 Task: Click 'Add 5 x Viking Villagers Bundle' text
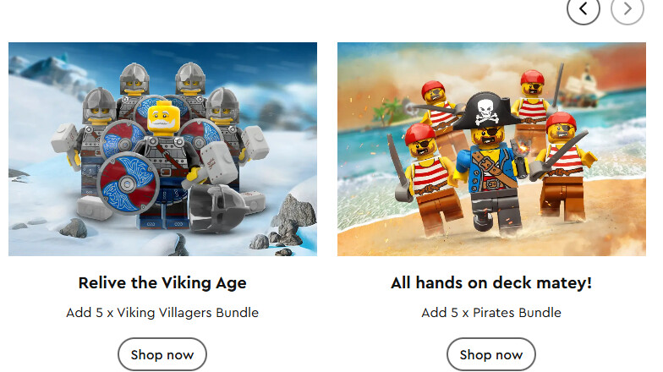[x=162, y=313]
